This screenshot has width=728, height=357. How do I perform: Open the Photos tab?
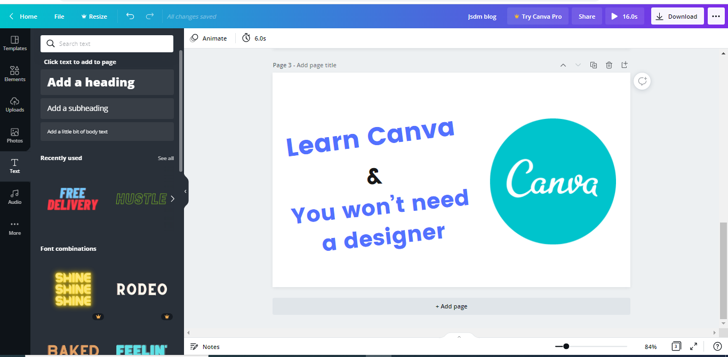pos(15,136)
